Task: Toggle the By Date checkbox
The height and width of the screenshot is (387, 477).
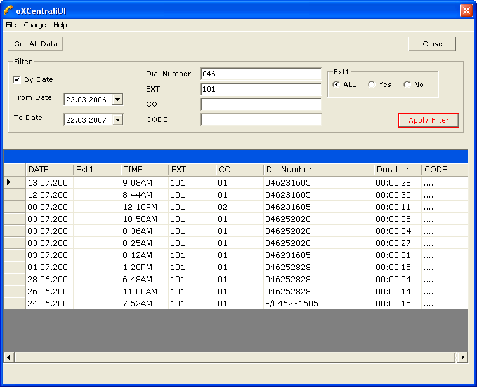Action: tap(17, 80)
